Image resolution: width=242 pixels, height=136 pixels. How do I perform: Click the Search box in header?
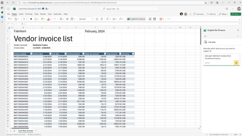[130, 9]
